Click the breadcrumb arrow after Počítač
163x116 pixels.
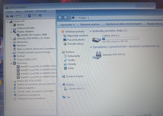pyautogui.click(x=88, y=18)
